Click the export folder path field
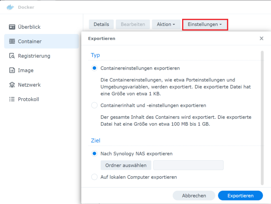 [x=188, y=165]
